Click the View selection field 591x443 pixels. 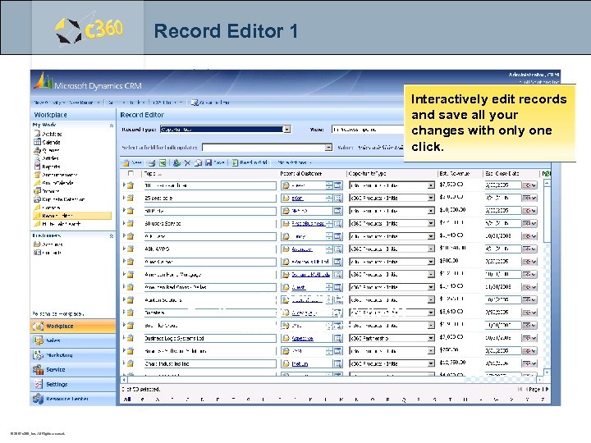(368, 130)
